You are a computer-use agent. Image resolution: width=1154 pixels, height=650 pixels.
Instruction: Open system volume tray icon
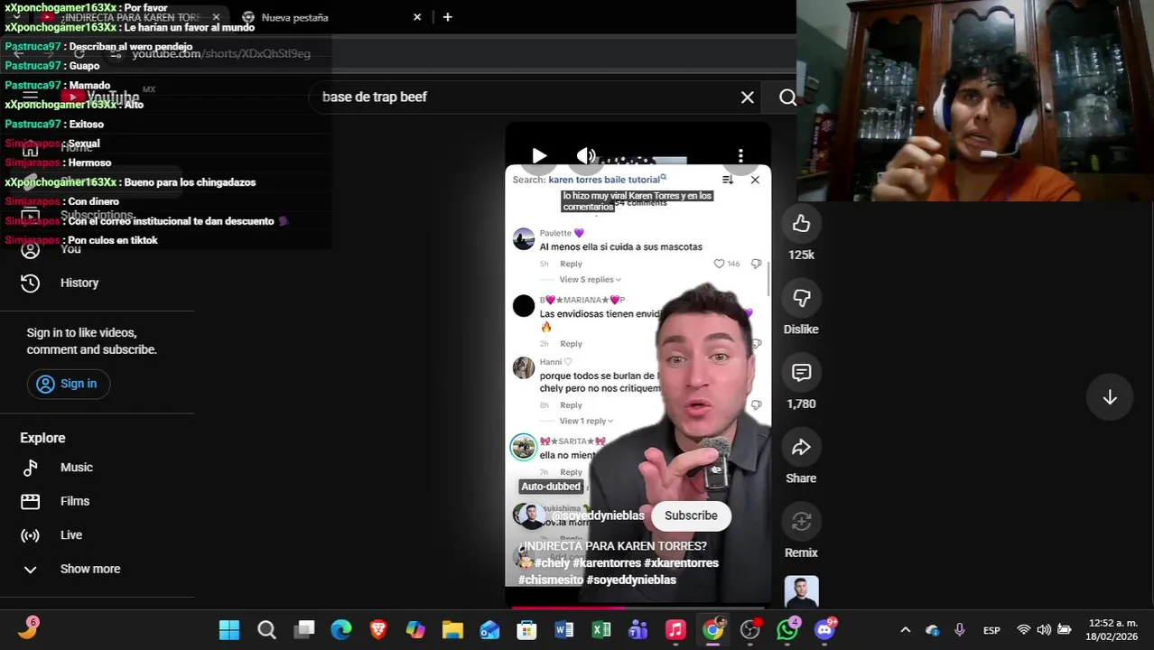(1044, 630)
